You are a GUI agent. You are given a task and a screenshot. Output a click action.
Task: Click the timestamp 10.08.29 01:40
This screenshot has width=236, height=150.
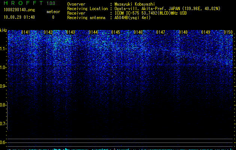[x=19, y=17]
